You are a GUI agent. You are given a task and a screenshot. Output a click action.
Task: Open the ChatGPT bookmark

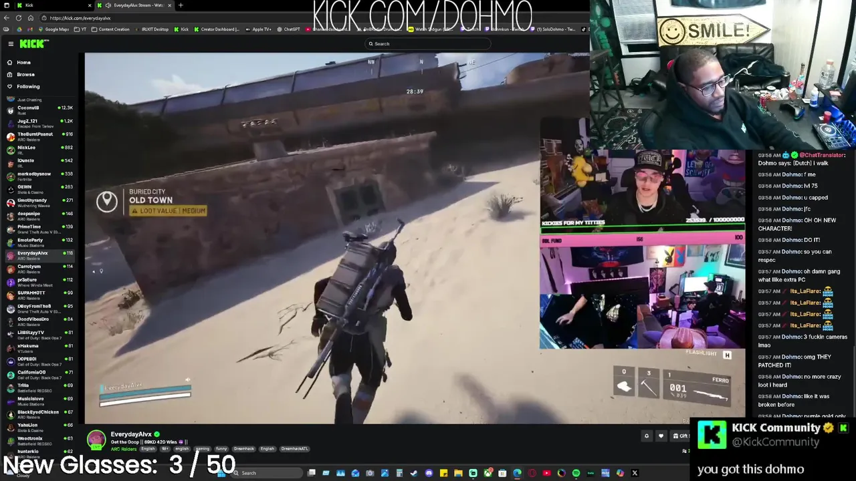pyautogui.click(x=289, y=29)
